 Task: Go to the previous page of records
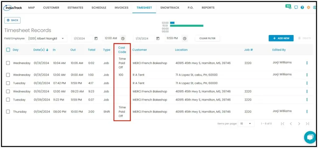pos(291,124)
